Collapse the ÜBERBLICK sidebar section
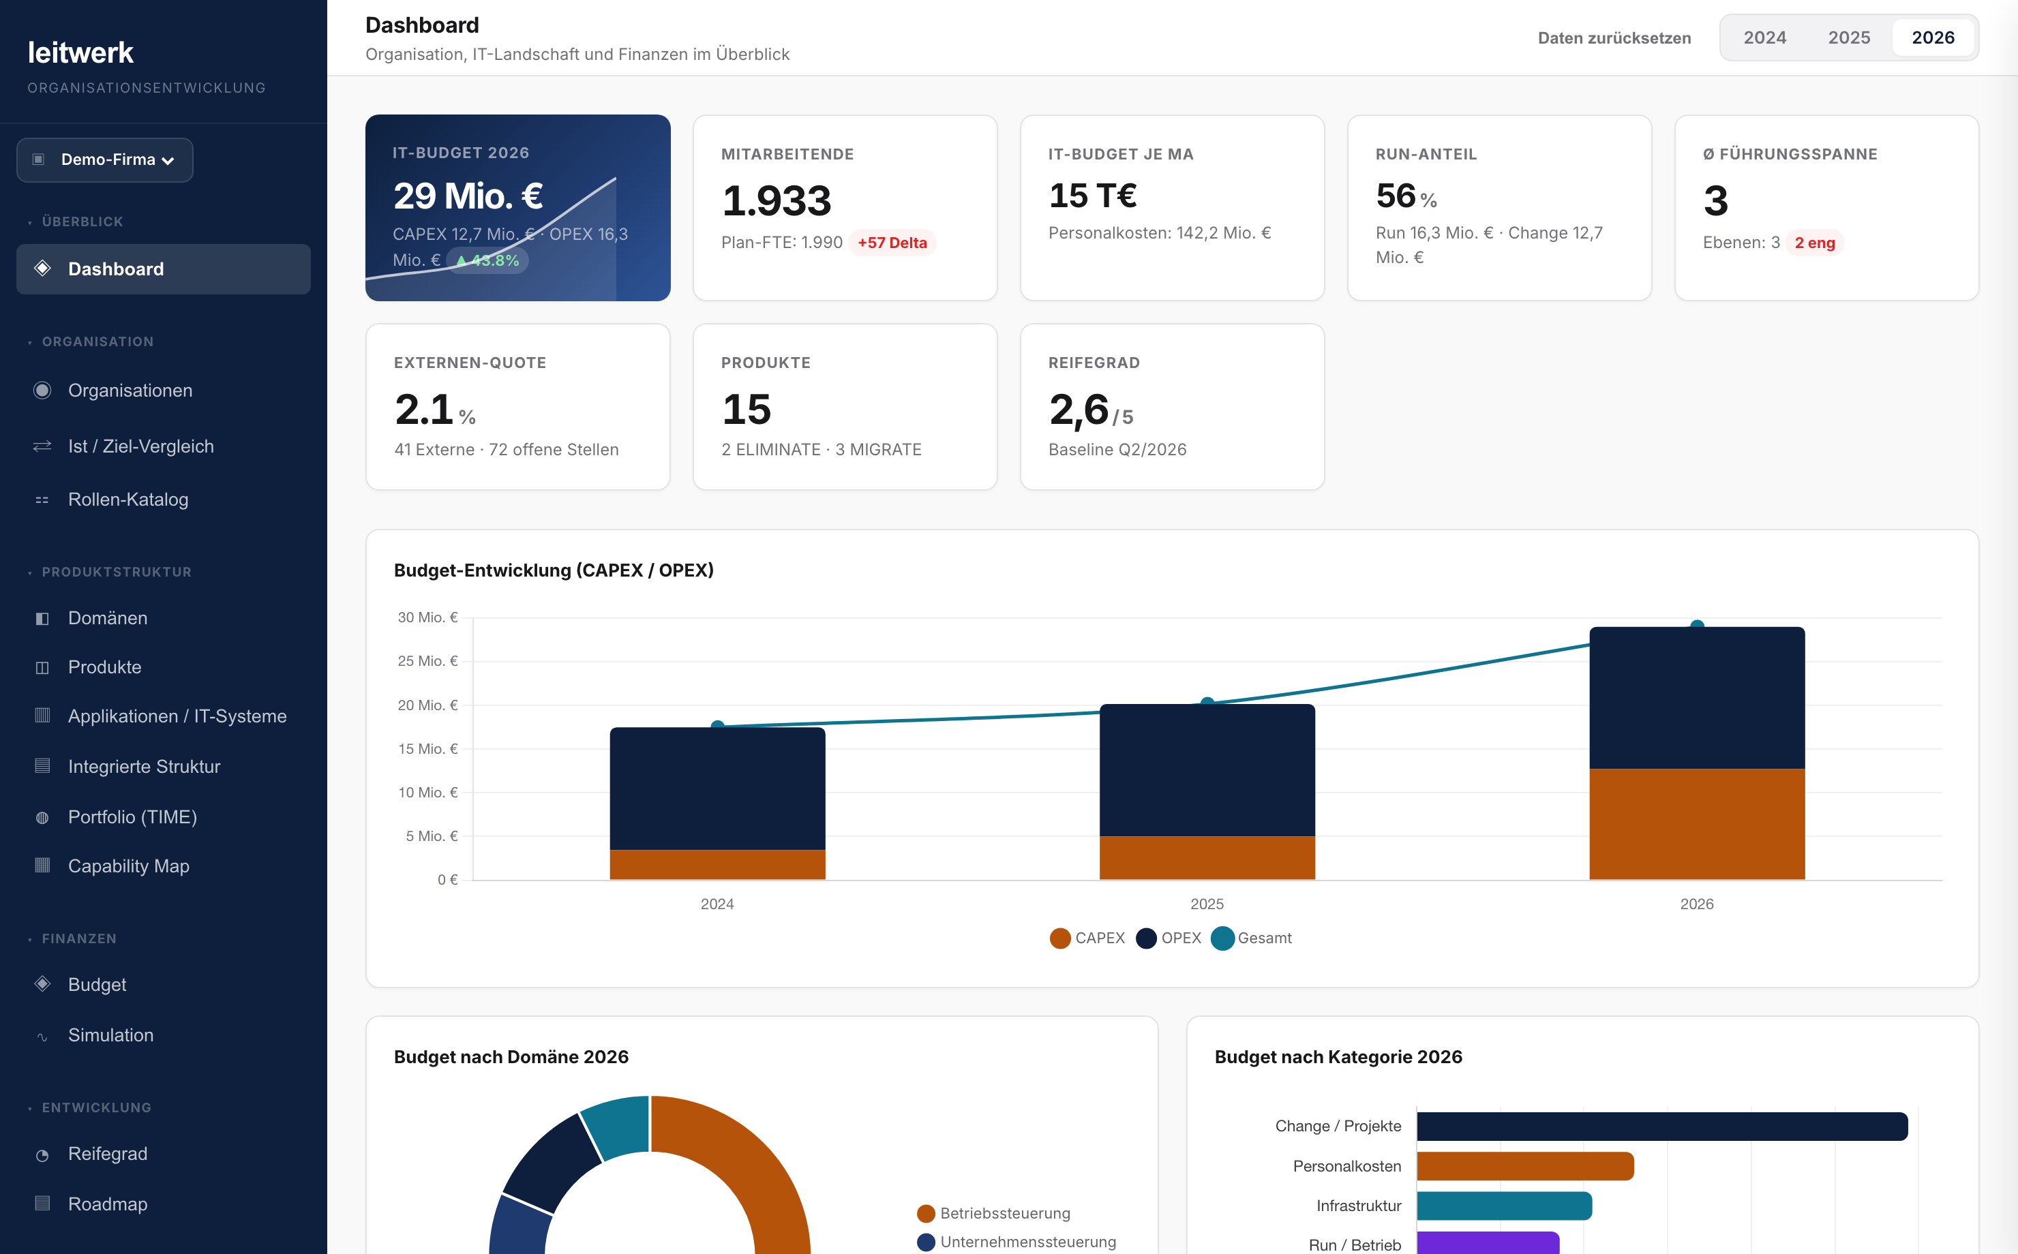 76,221
